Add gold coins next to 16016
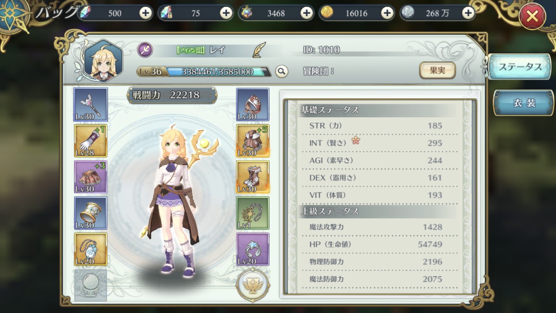This screenshot has width=556, height=313. (x=387, y=13)
